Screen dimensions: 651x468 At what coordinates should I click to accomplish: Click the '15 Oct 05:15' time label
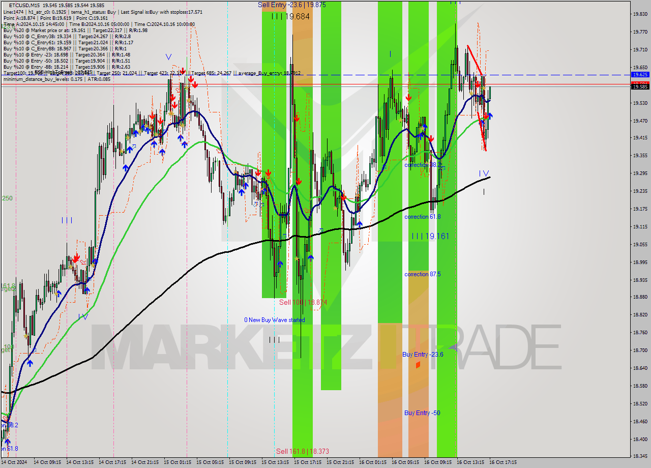(210, 462)
